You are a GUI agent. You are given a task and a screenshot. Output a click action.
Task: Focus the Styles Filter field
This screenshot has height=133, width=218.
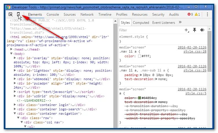pos(151,30)
